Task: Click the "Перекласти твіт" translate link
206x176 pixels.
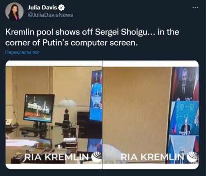Action: click(23, 52)
